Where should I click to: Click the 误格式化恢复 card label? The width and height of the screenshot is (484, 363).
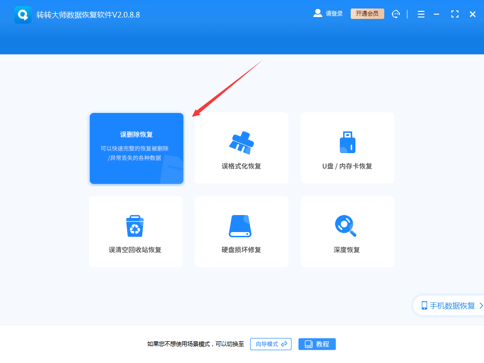(242, 166)
